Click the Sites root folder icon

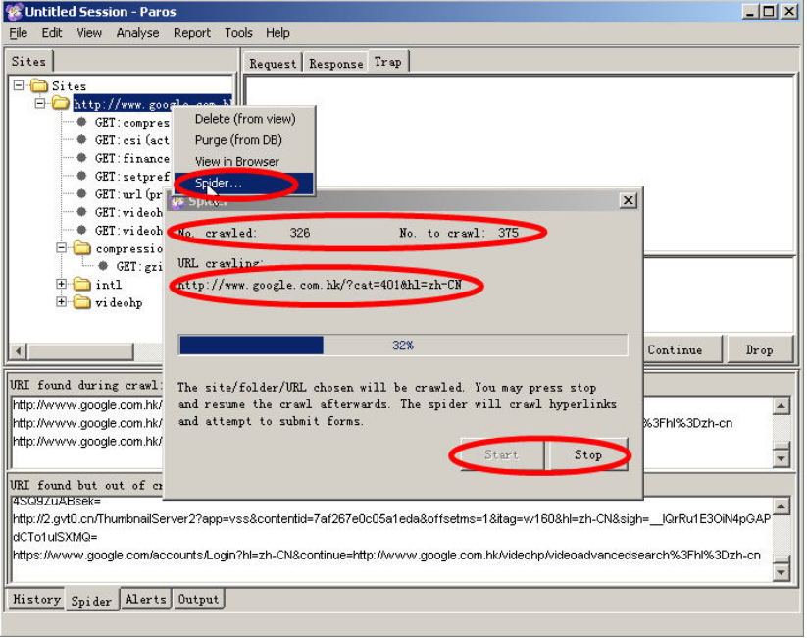click(37, 85)
